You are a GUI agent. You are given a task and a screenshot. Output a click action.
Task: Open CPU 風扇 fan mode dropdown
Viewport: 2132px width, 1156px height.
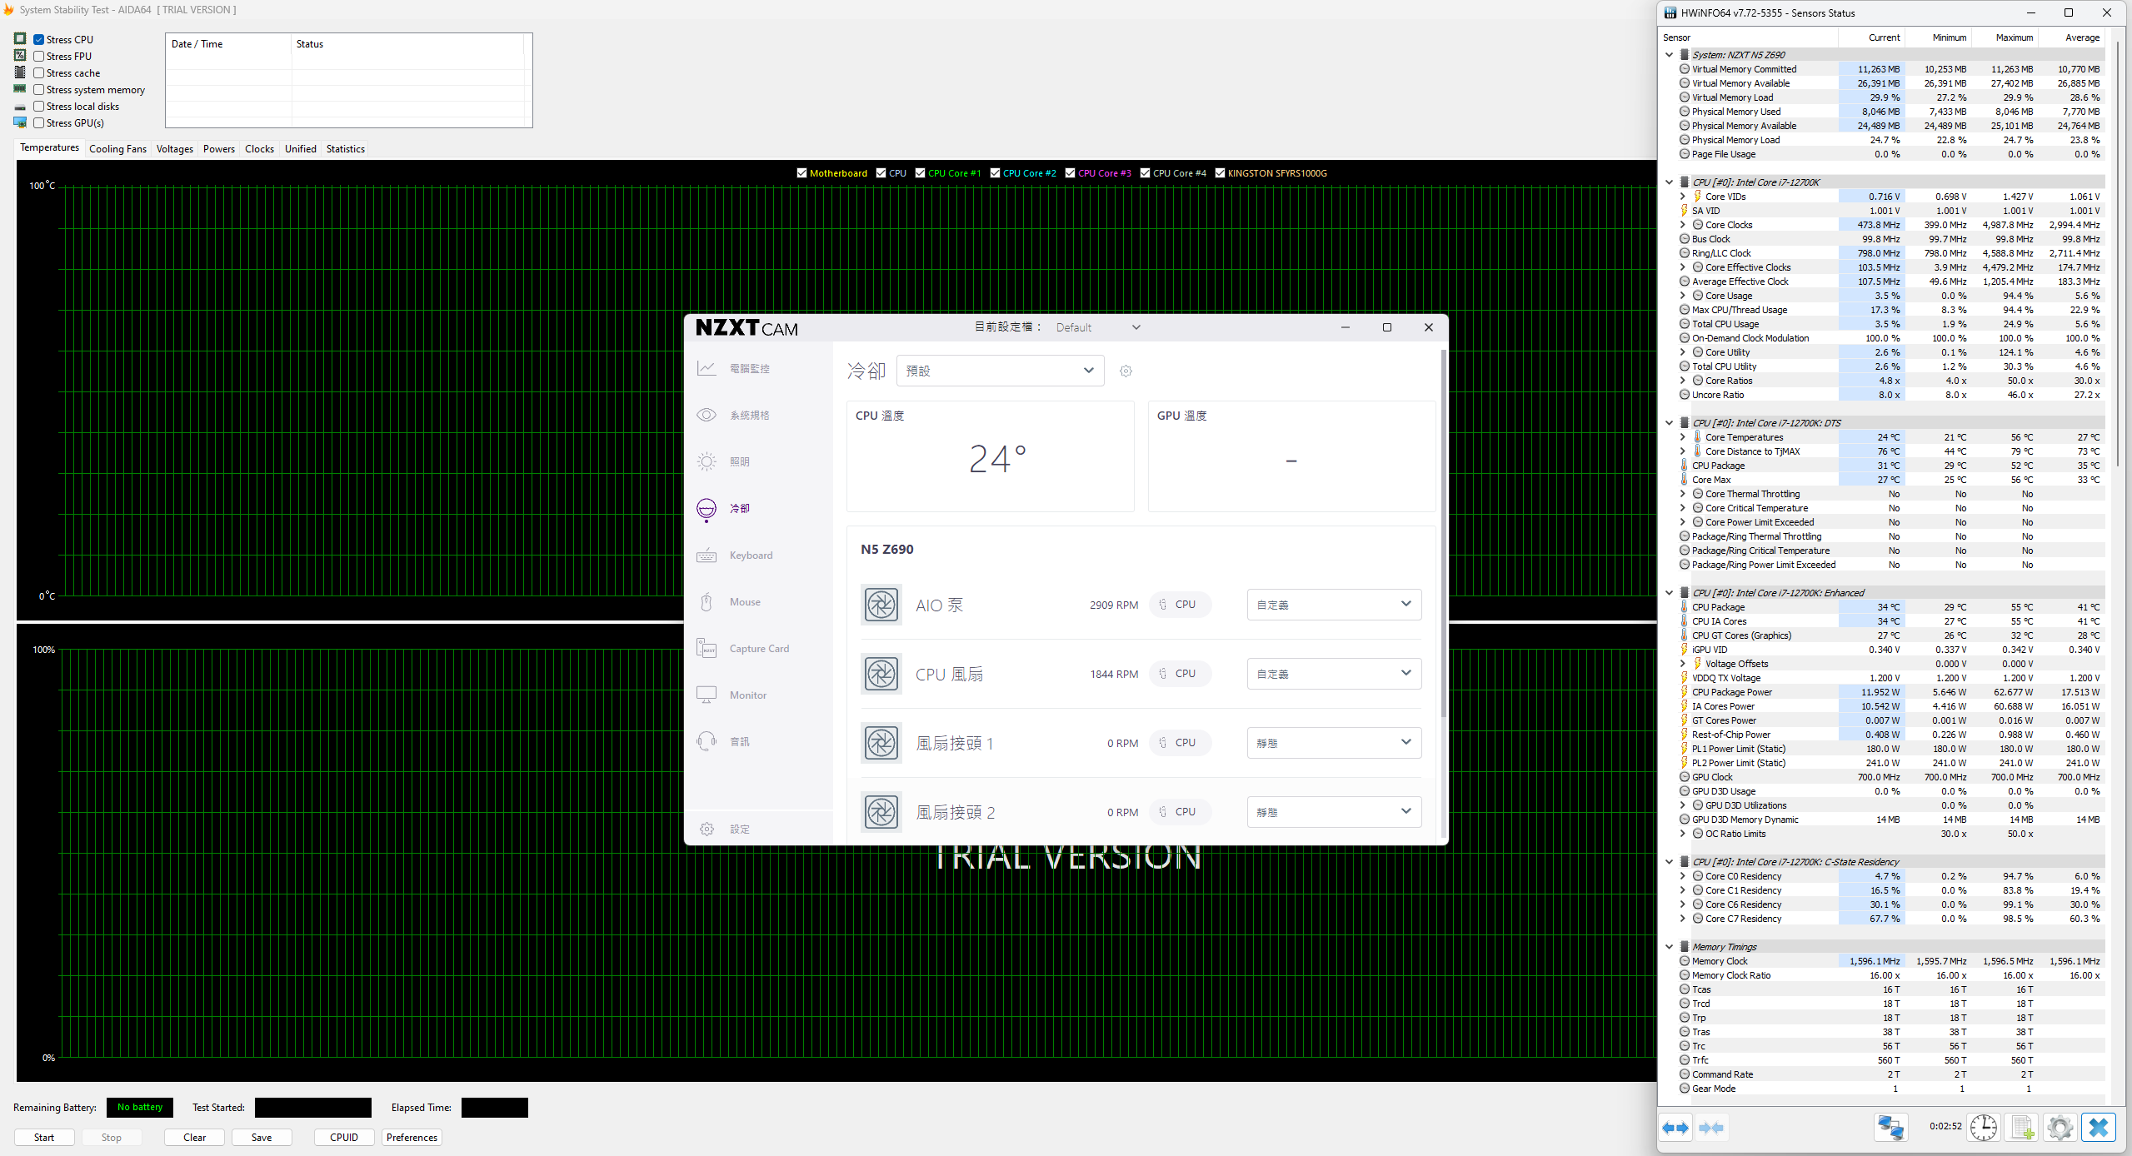(1334, 674)
